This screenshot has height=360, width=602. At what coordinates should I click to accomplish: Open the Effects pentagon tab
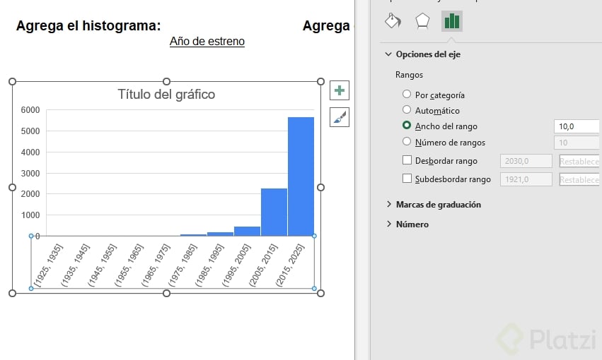pyautogui.click(x=422, y=21)
